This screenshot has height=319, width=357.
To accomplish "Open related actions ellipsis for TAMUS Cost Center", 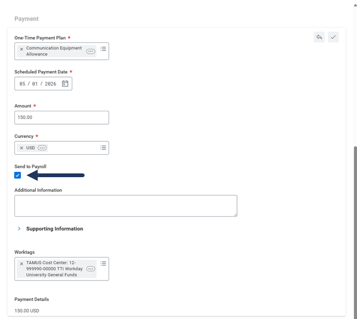I will (90, 269).
